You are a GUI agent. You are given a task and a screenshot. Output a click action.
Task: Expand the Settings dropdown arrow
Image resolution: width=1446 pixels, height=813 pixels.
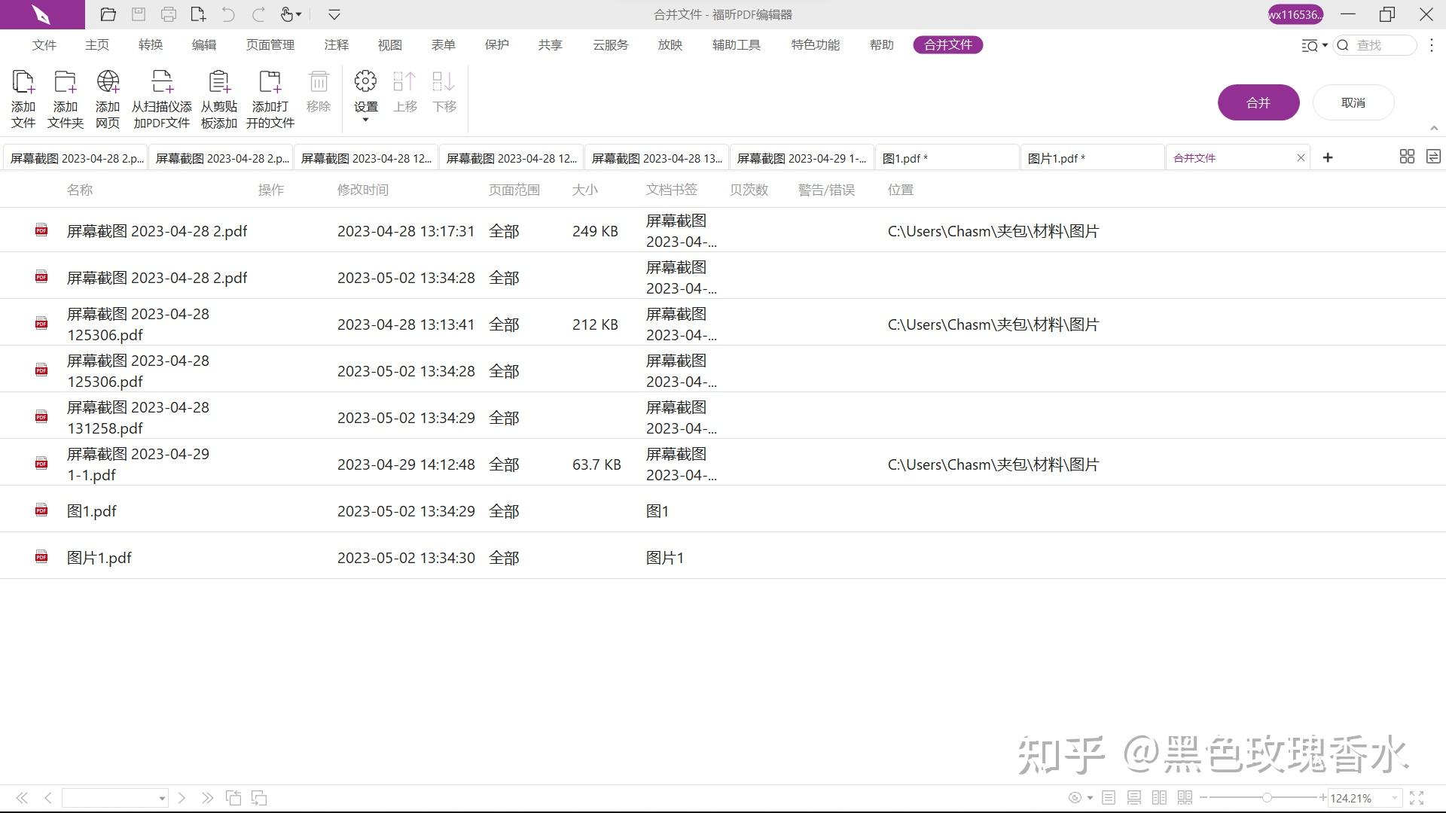366,120
